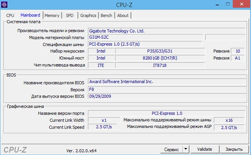Screen dimensions: 251x155
Task: Select the Mainboard tab
Action: pos(31,15)
